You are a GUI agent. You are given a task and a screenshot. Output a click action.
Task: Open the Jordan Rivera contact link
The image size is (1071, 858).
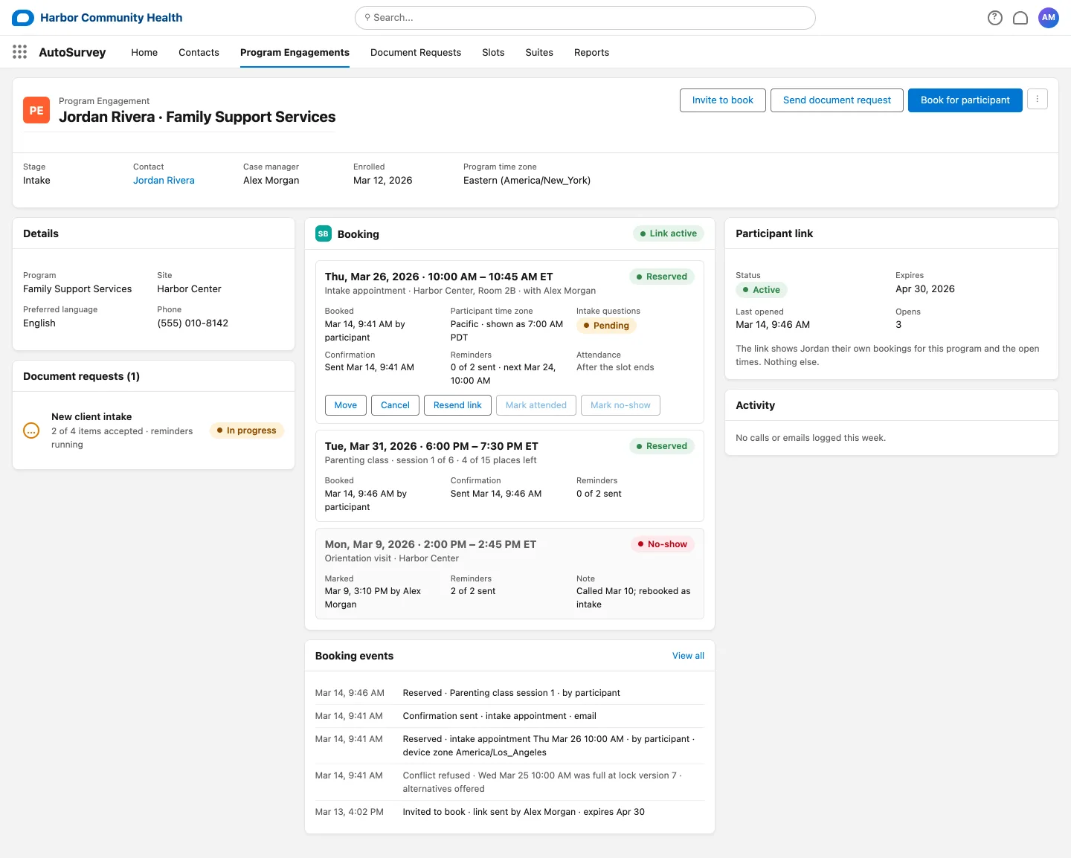click(164, 181)
